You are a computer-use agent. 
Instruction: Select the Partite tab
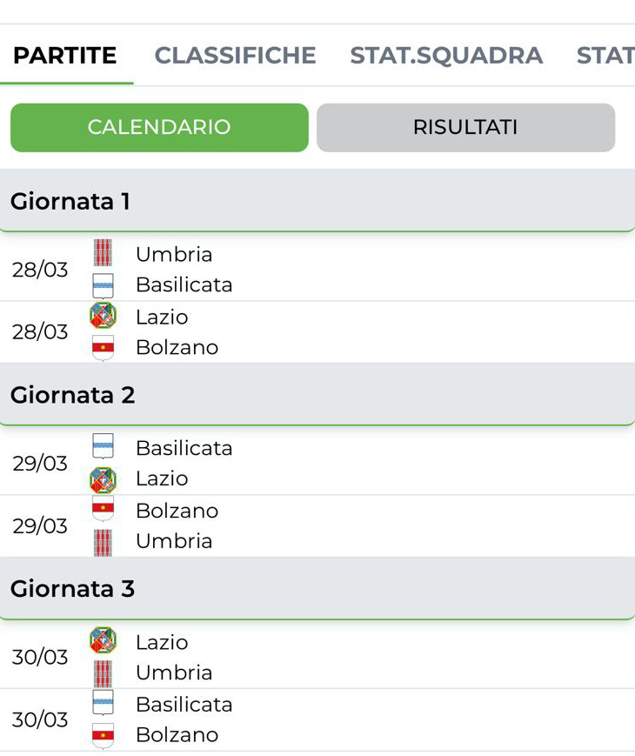click(x=65, y=56)
